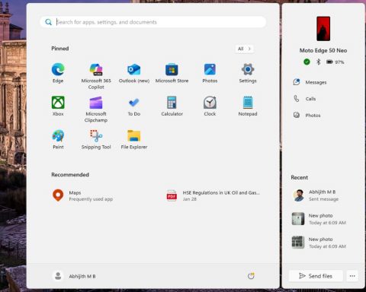Click the phone battery 97% indicator
Image resolution: width=366 pixels, height=292 pixels.
335,62
